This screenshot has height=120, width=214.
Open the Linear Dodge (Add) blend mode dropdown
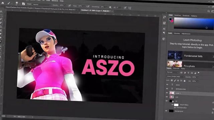point(175,77)
